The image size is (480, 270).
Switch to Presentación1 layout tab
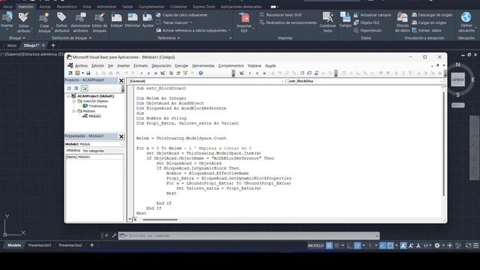(40, 245)
